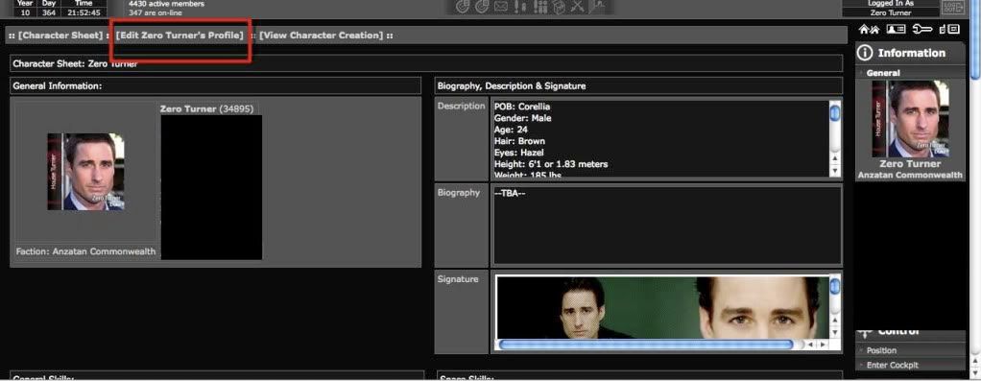Click the 4430 active members text
981x381 pixels.
(x=166, y=4)
